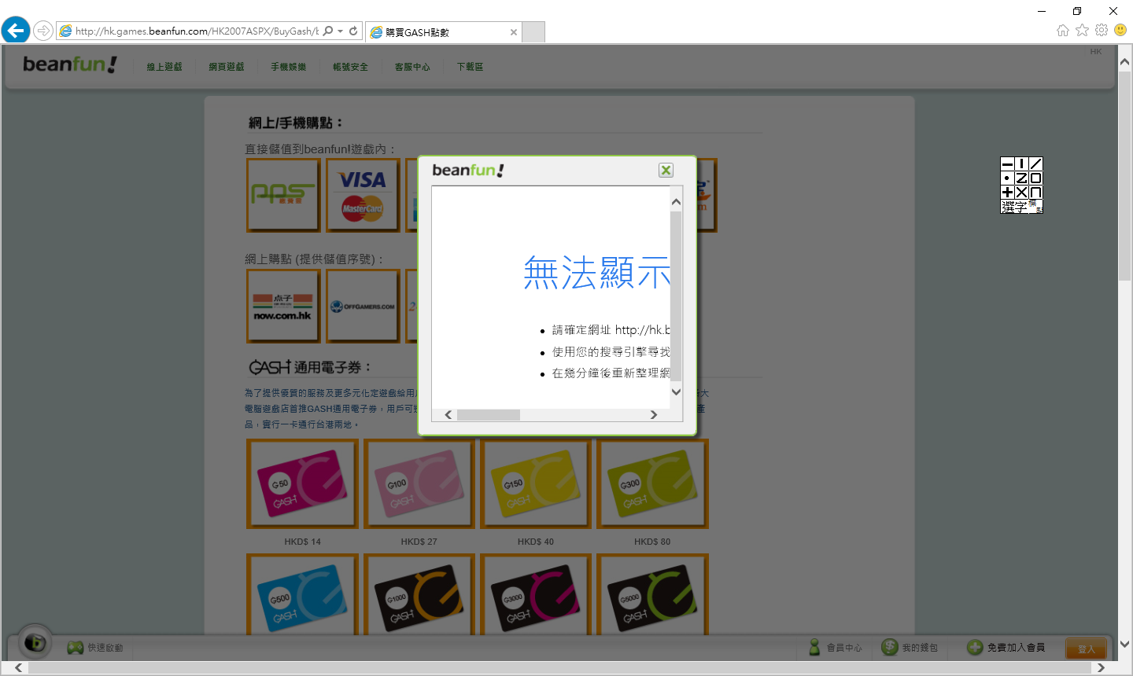Click 免費加入會員 to register
The height and width of the screenshot is (676, 1133).
1006,648
